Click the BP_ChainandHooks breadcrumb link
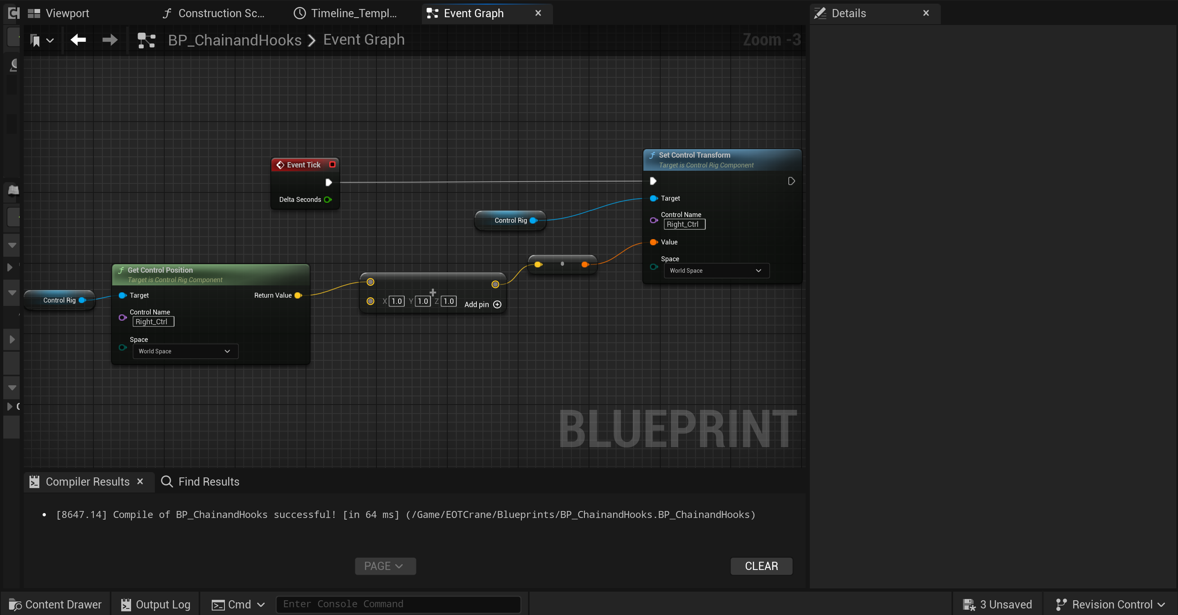 point(235,40)
